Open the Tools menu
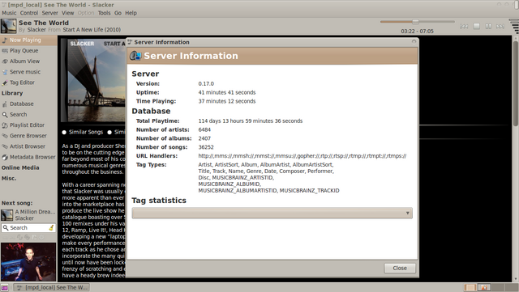 (104, 13)
